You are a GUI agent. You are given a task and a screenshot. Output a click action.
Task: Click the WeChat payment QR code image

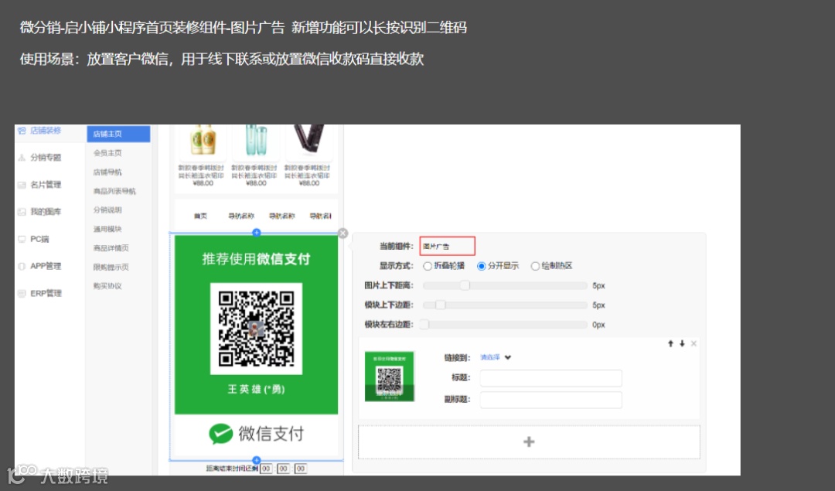point(256,329)
